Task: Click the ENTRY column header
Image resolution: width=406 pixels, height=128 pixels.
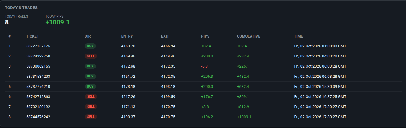Action: [x=127, y=36]
